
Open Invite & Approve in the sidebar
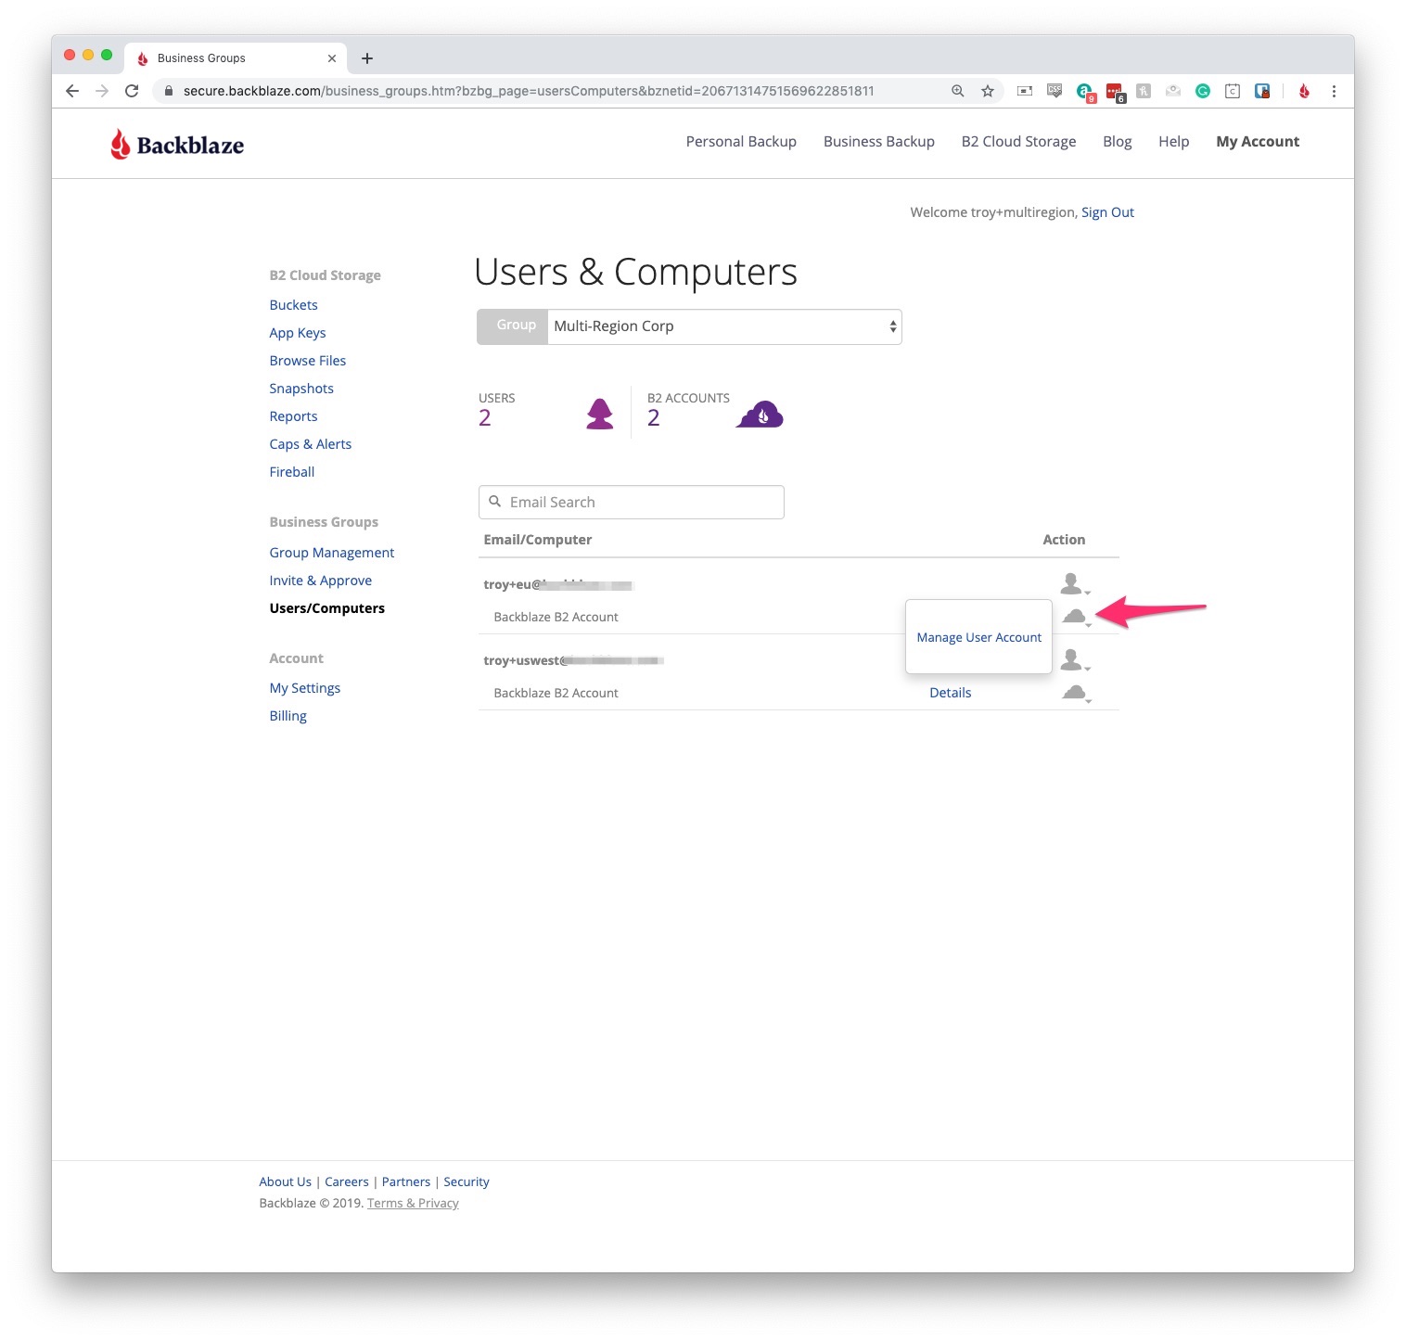[321, 581]
